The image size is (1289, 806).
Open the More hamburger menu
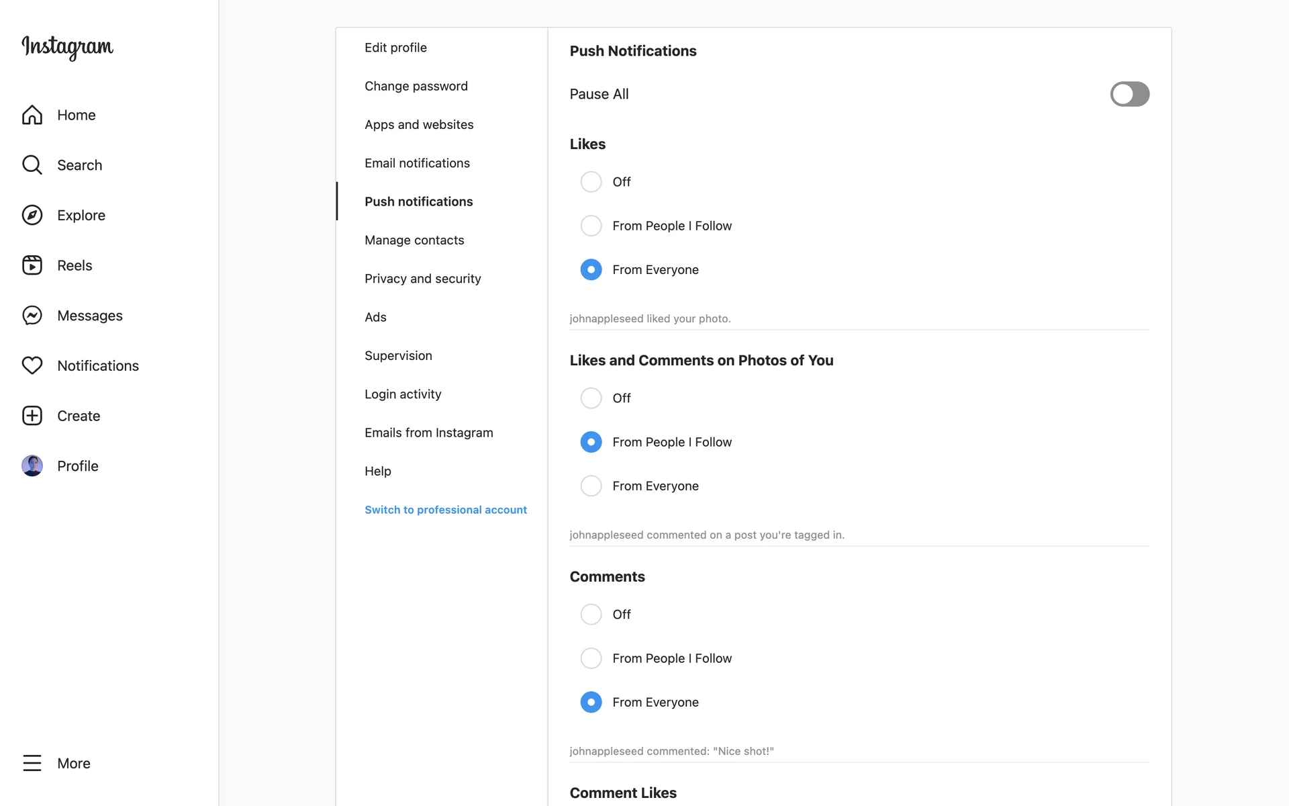pyautogui.click(x=32, y=763)
